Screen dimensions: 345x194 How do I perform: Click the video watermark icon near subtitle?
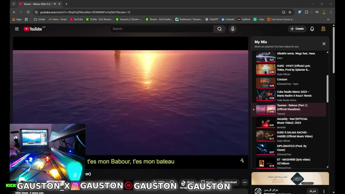[242, 160]
